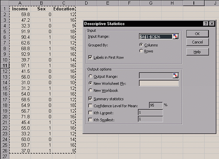
Task: Click cell with income 93.7
Action: tap(20, 145)
